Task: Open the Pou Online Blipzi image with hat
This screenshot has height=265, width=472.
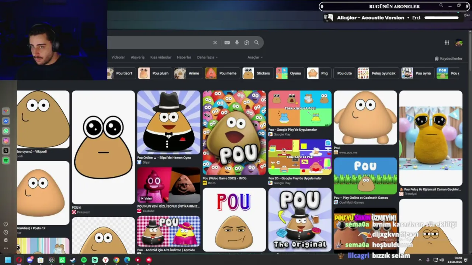Action: [169, 123]
